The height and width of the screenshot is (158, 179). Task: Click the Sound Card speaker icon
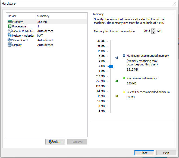click(10, 40)
